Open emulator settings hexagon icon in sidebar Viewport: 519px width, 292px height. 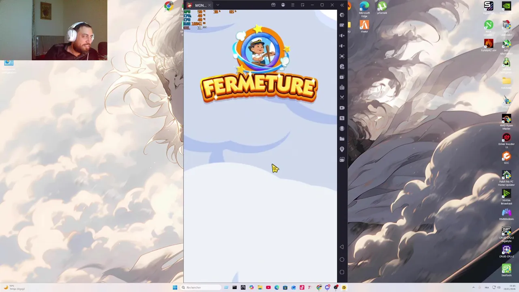coord(342,15)
